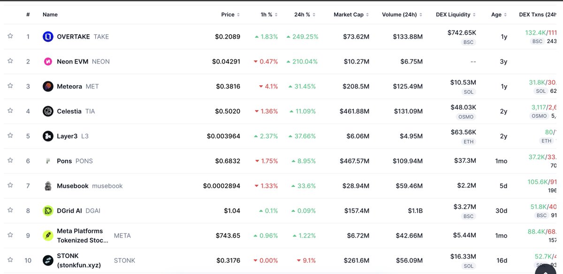Click the STONK coin logo
The width and height of the screenshot is (563, 274).
tap(48, 260)
